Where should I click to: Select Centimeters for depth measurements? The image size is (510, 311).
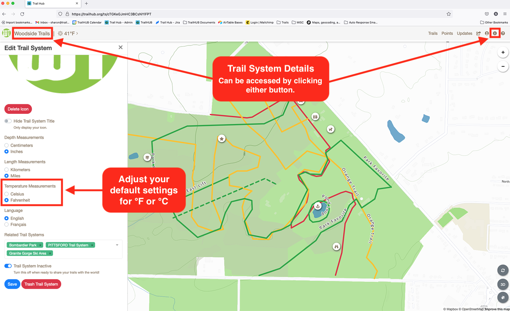[x=7, y=146]
